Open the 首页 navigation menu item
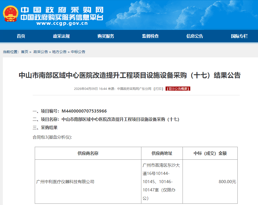The width and height of the screenshot is (258, 205). (x=21, y=36)
